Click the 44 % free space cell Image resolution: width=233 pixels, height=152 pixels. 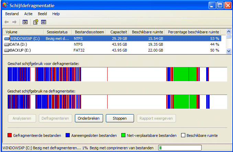click(215, 44)
